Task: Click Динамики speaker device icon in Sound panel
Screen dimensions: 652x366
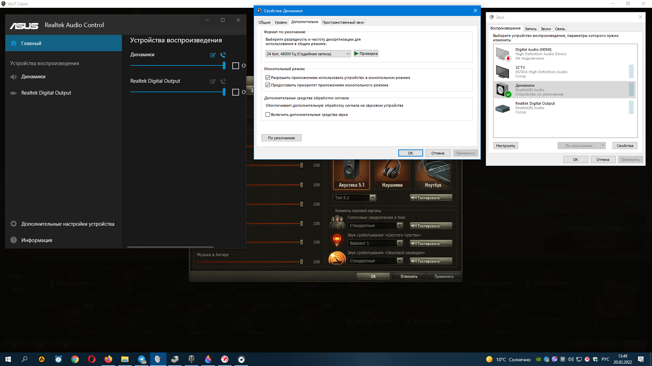Action: click(502, 89)
